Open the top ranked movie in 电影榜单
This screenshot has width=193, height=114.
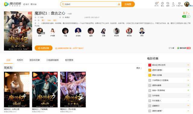(x=169, y=65)
